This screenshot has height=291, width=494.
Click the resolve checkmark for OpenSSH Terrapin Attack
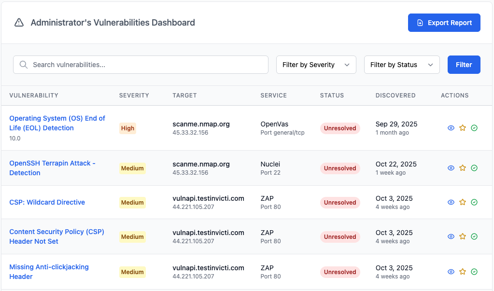pyautogui.click(x=474, y=168)
